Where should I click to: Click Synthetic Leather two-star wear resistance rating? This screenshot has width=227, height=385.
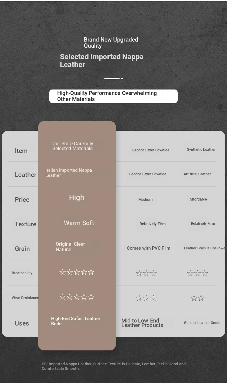[x=197, y=298]
